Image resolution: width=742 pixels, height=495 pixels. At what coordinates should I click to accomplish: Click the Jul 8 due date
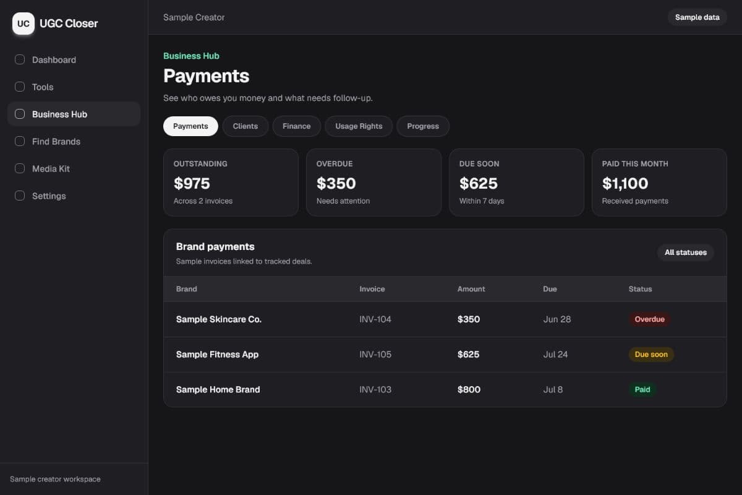553,390
